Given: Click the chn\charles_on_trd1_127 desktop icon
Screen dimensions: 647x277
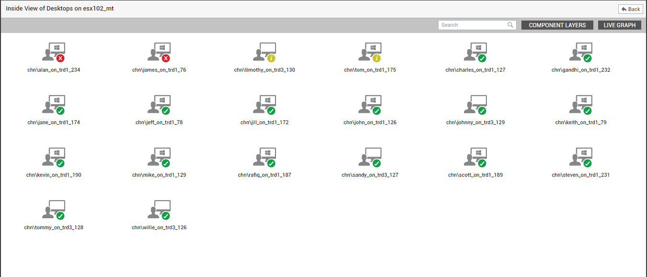Looking at the screenshot, I should click(475, 53).
